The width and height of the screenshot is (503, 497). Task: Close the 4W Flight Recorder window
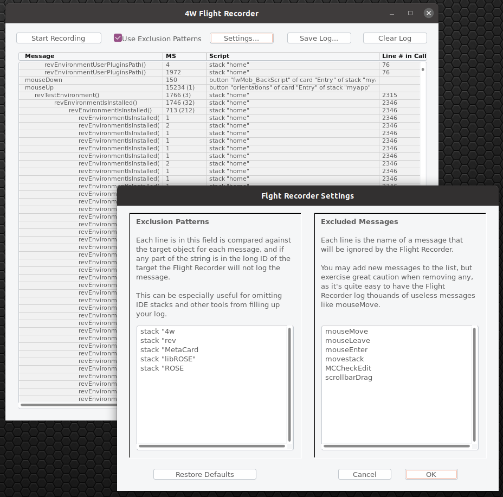click(x=429, y=13)
